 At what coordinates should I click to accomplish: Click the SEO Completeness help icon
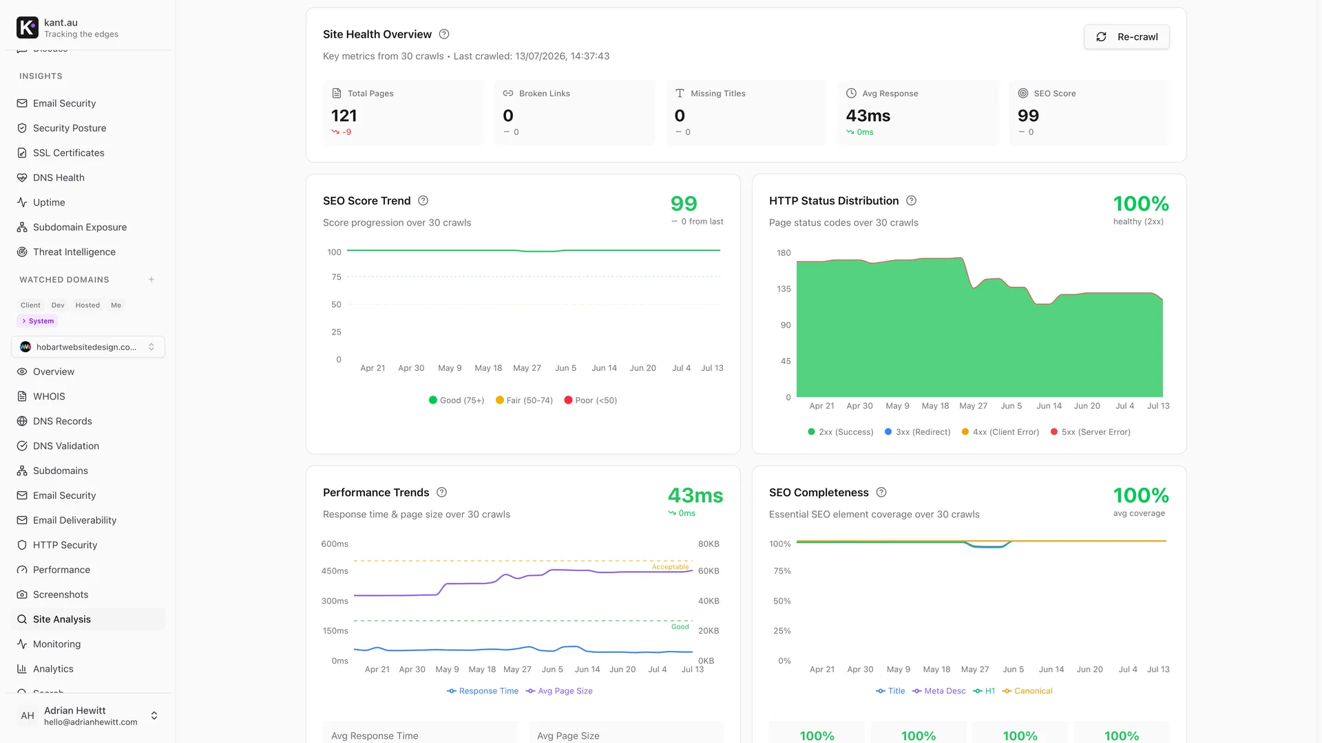[x=881, y=493]
